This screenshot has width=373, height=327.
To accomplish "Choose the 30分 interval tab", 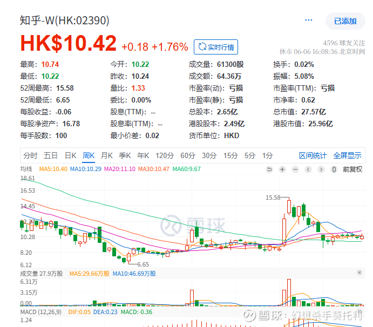I will click(x=209, y=155).
